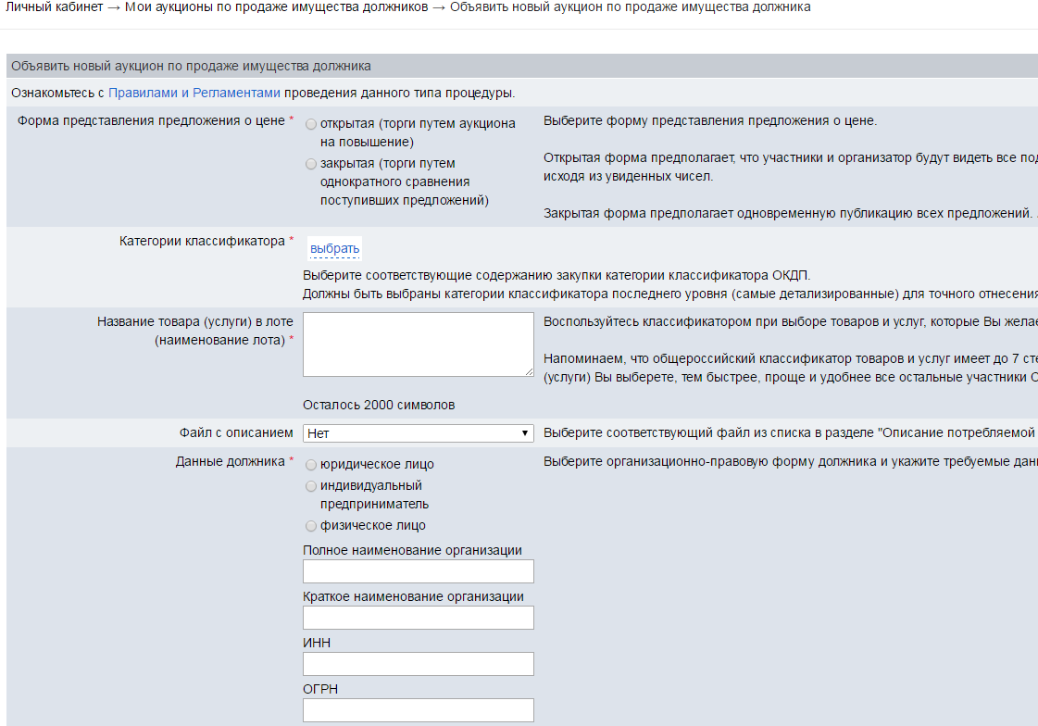Select the 'закрытая' price offer radio button
Image resolution: width=1038 pixels, height=726 pixels.
311,164
